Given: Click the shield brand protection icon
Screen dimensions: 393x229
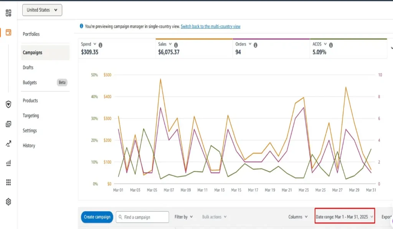Looking at the screenshot, I should tap(8, 104).
